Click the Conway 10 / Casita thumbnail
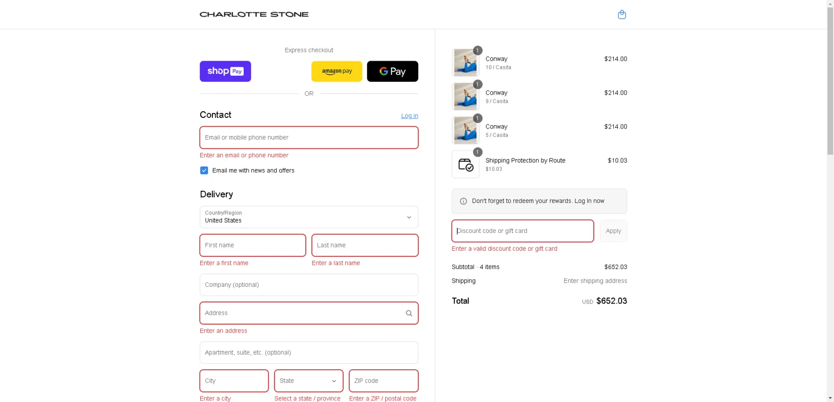Viewport: 834px width, 402px height. pyautogui.click(x=465, y=62)
